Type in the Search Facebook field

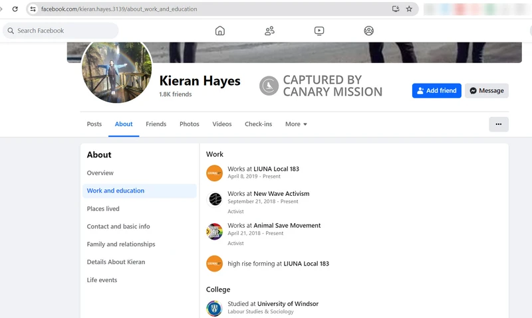click(x=61, y=31)
